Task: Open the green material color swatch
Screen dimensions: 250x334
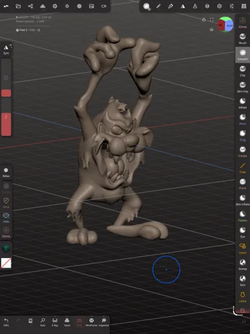Action: 6,249
